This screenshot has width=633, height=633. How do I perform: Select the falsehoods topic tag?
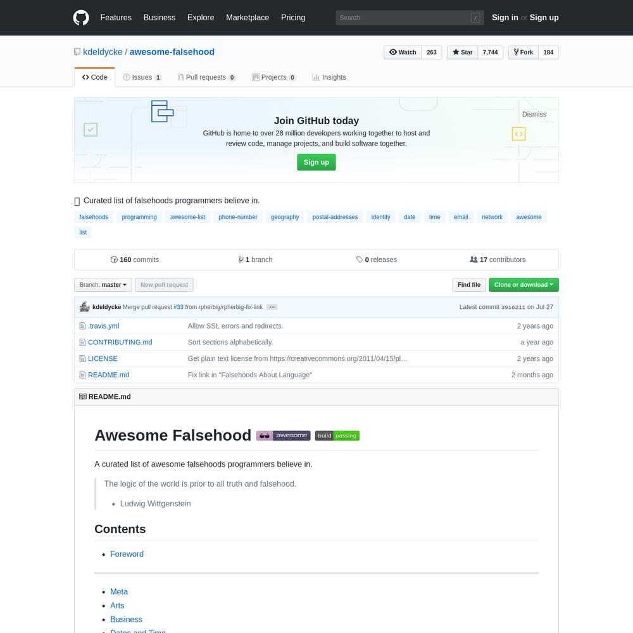coord(94,217)
